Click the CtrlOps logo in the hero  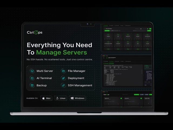pyautogui.click(x=35, y=32)
